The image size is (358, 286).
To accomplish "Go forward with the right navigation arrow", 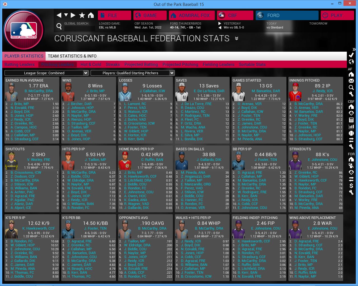I will [x=73, y=15].
